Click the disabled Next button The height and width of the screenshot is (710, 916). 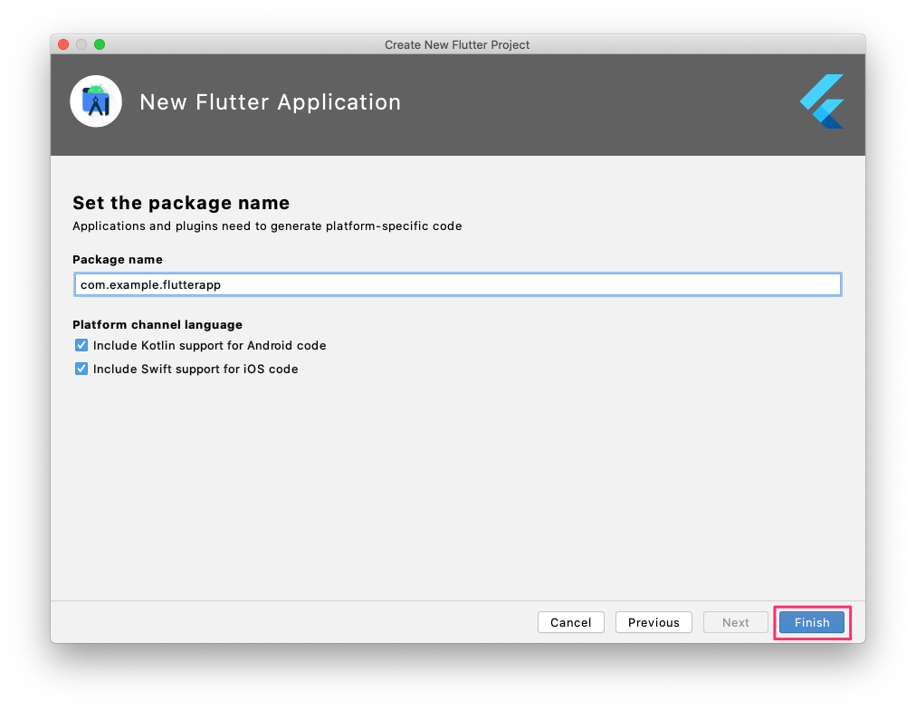pos(736,622)
